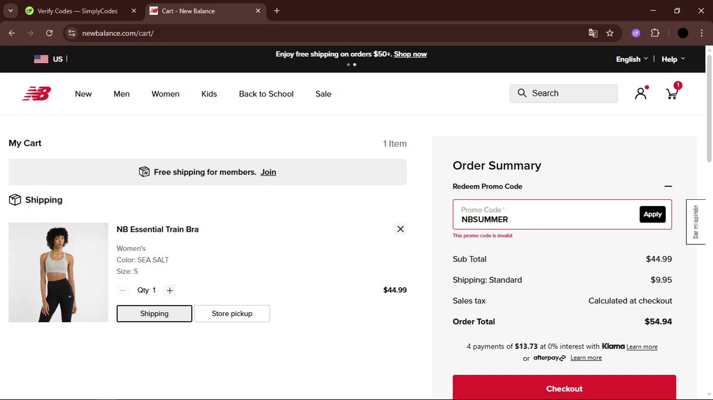This screenshot has width=713, height=400.
Task: Open the tab search dropdown arrow
Action: (x=10, y=11)
